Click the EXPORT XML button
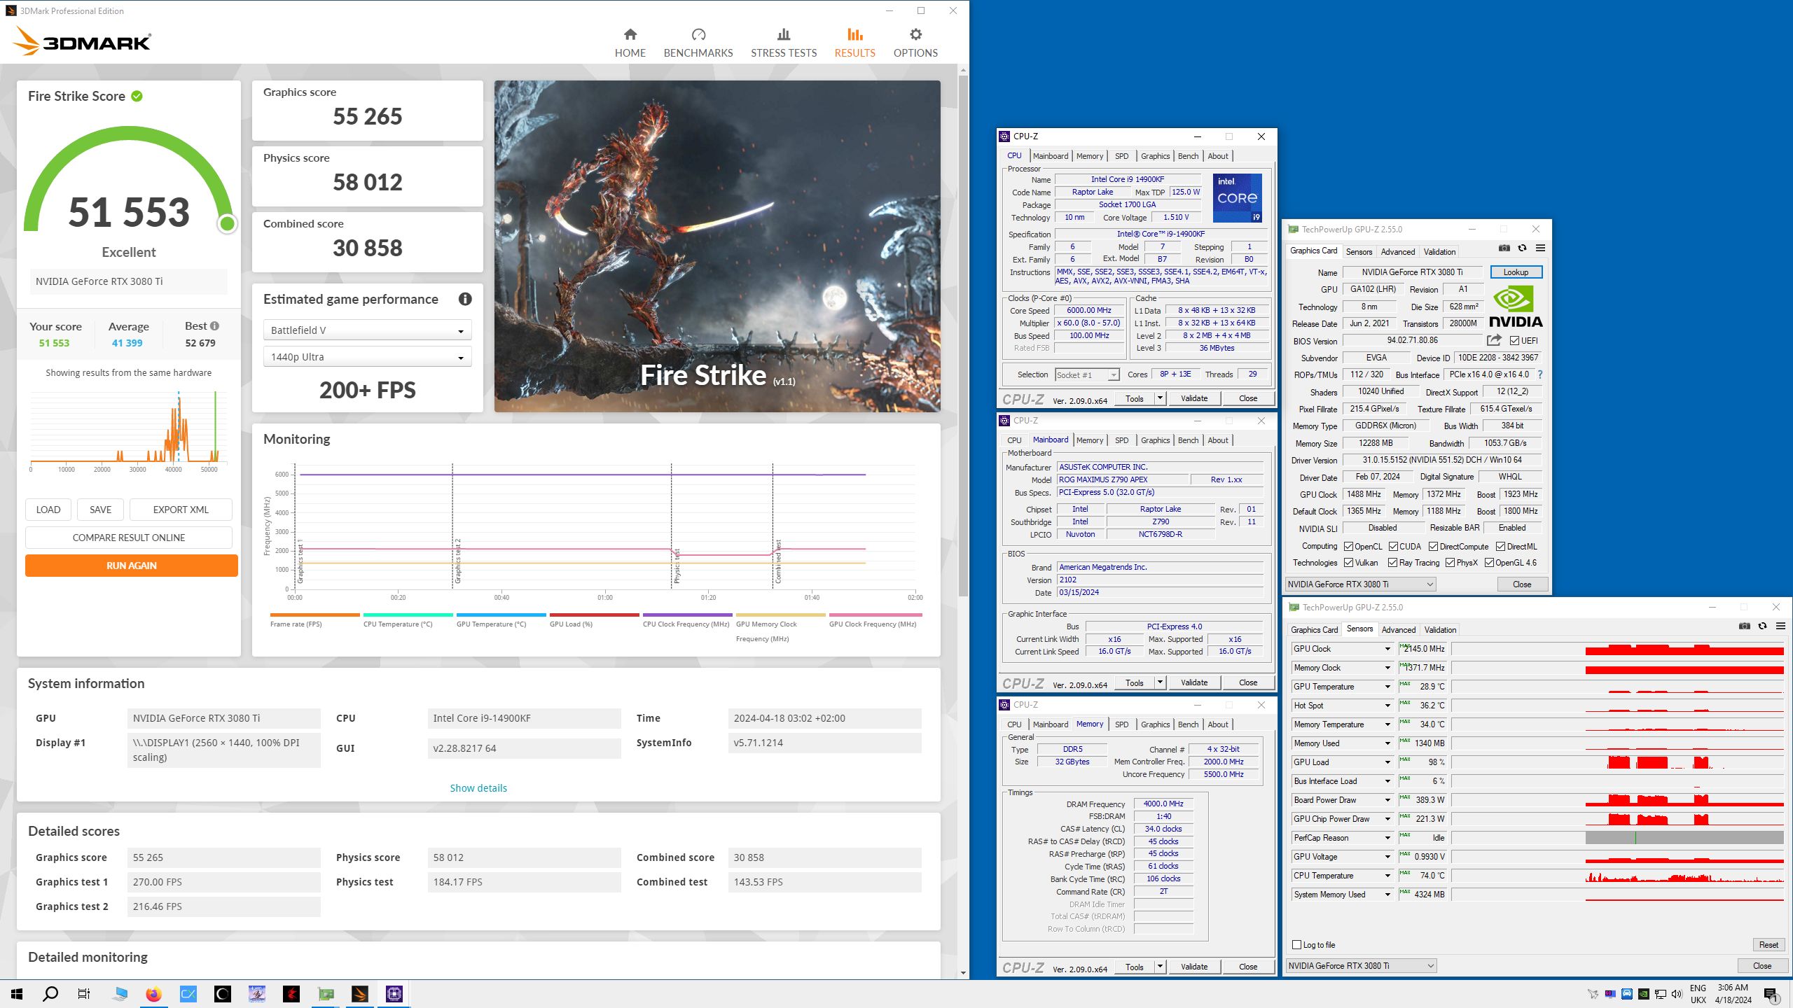Screen dimensions: 1793x1008 181,510
